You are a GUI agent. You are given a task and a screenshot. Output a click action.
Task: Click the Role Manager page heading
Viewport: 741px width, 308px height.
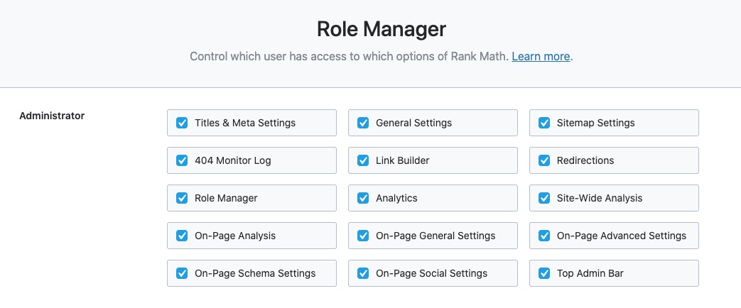click(x=381, y=29)
